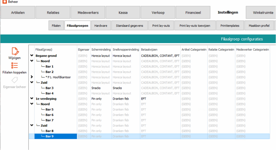
Task: Open the Hardware sub-tab
Action: 101,26
